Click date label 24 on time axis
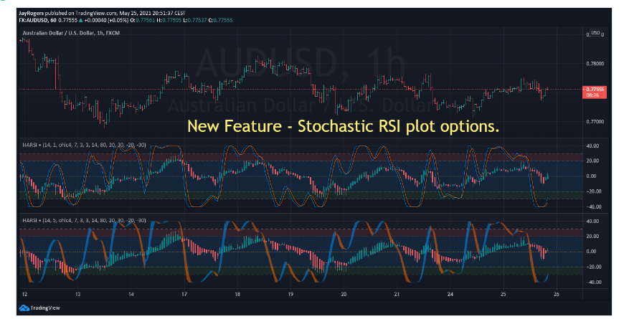 tap(450, 295)
